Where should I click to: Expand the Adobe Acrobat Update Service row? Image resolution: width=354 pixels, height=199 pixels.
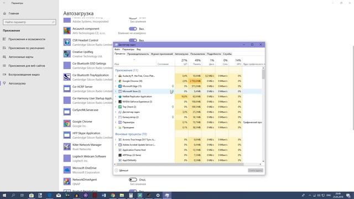pos(116,145)
